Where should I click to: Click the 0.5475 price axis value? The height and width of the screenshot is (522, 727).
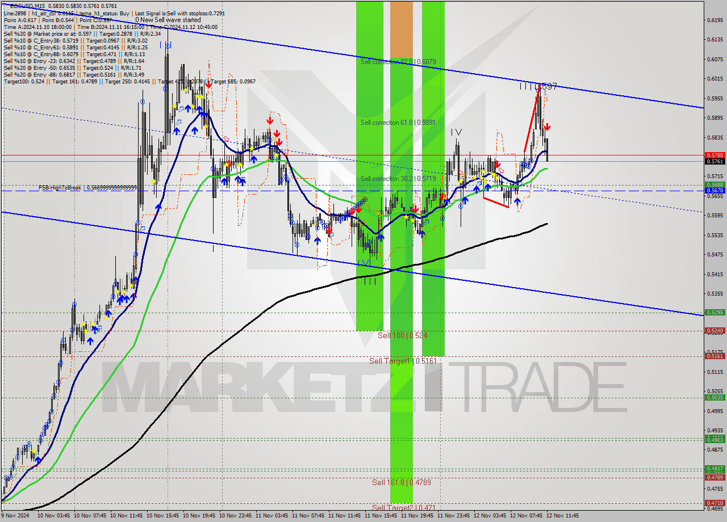(x=715, y=255)
